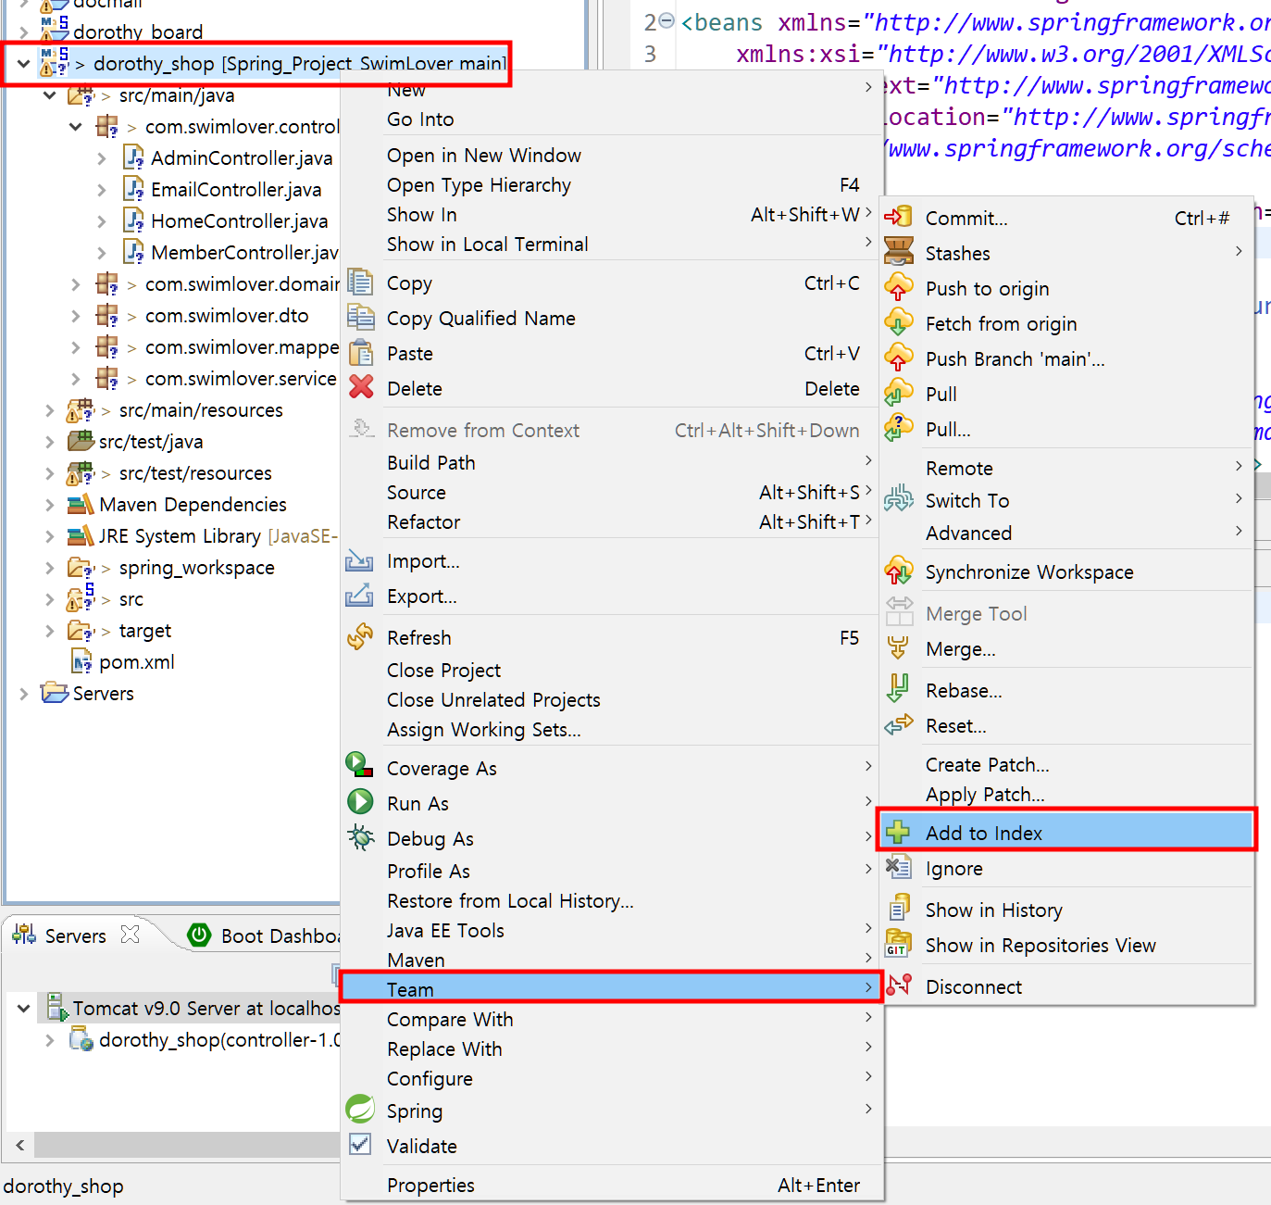Click the Spring leaf icon in the menu
The image size is (1271, 1205).
[x=360, y=1110]
